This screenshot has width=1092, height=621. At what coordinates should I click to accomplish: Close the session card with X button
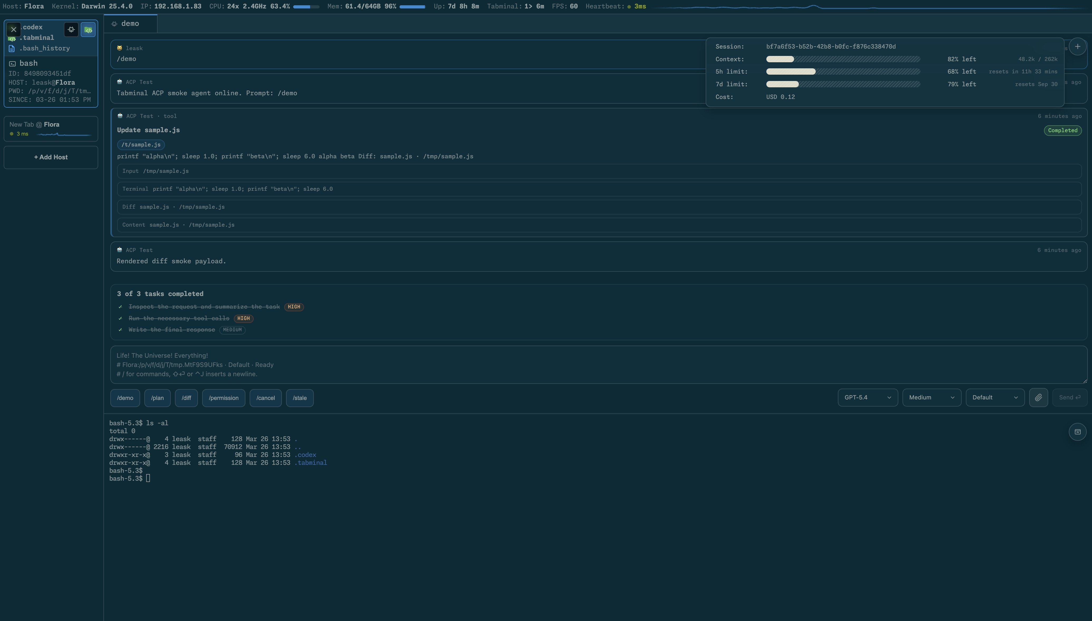tap(14, 30)
